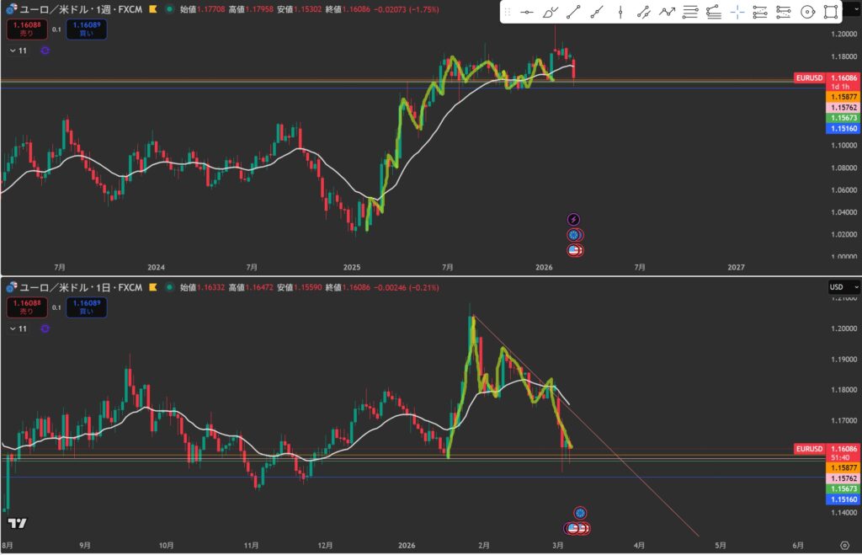The width and height of the screenshot is (862, 555).
Task: Select the vertical line tool
Action: coord(620,12)
